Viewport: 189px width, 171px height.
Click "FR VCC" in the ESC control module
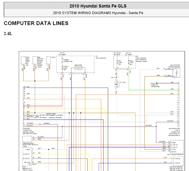(x=174, y=152)
